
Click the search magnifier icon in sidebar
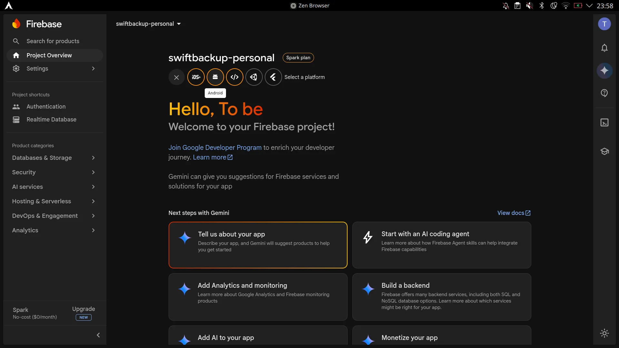click(16, 41)
